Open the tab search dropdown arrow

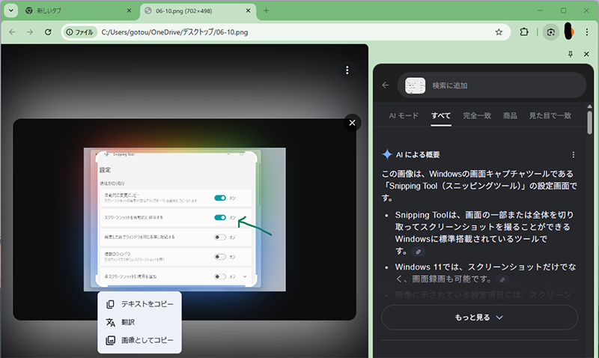[11, 10]
